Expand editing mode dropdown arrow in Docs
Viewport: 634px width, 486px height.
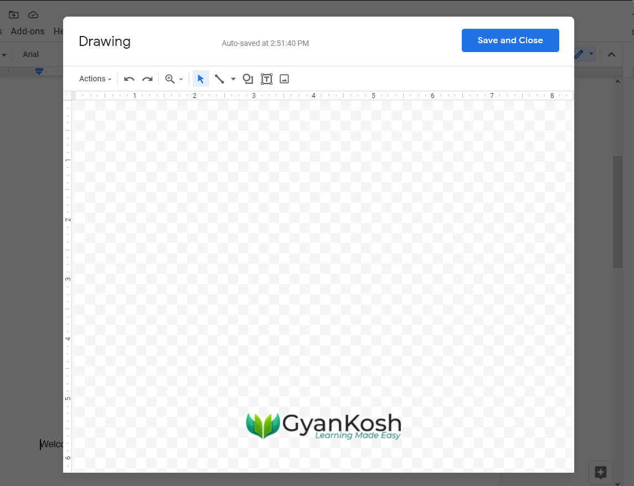coord(591,54)
